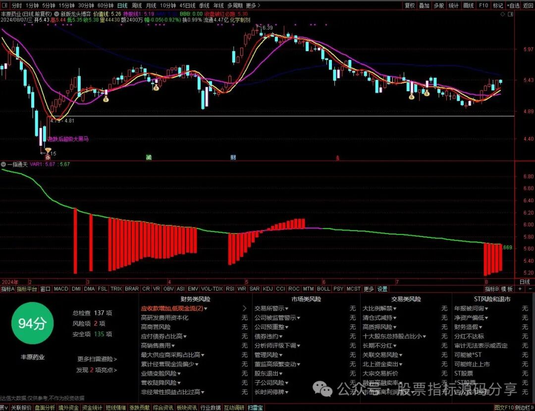The height and width of the screenshot is (411, 535).
Task: Click the diamond icon at chart top-right
Action: pyautogui.click(x=502, y=14)
